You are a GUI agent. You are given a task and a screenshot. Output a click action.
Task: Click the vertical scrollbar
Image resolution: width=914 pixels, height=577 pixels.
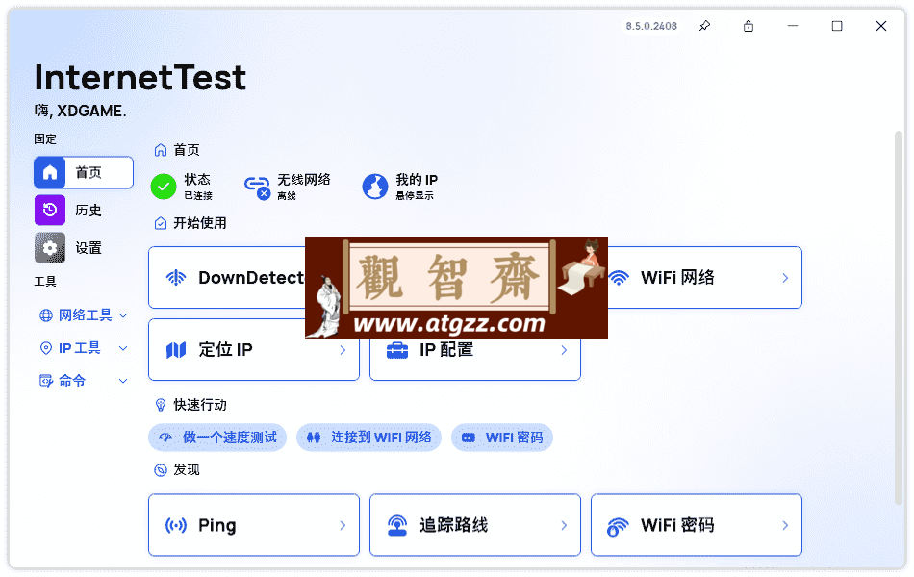(899, 317)
